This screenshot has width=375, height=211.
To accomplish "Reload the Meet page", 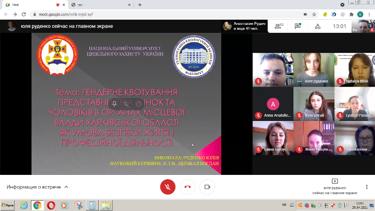I will (x=24, y=15).
